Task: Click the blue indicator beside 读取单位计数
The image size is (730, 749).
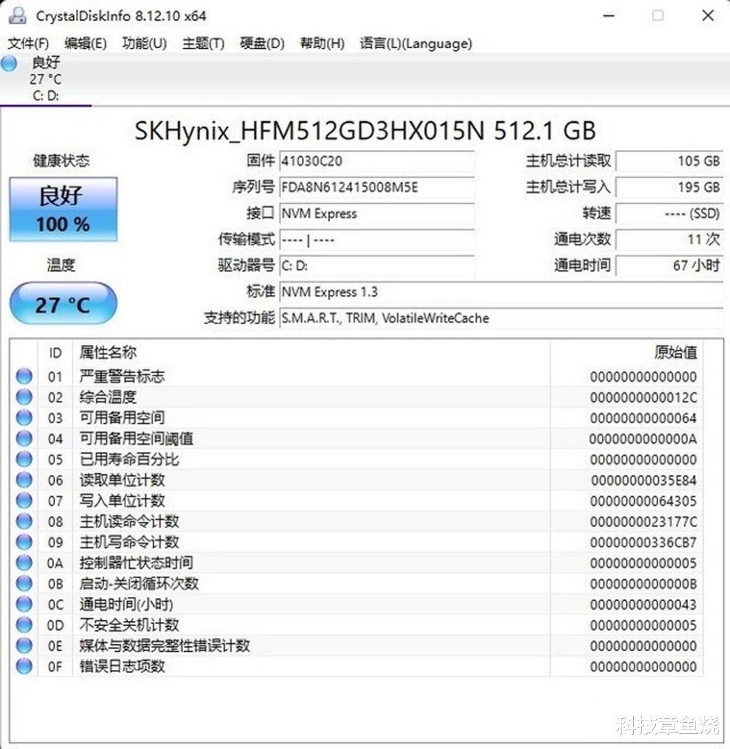Action: click(x=23, y=480)
